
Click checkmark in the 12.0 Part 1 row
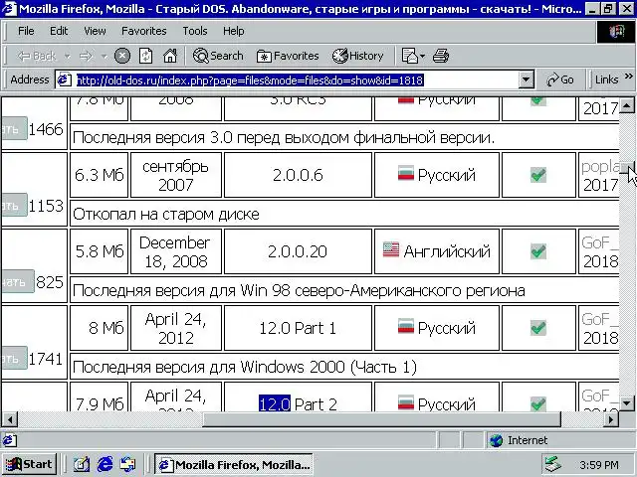[538, 328]
